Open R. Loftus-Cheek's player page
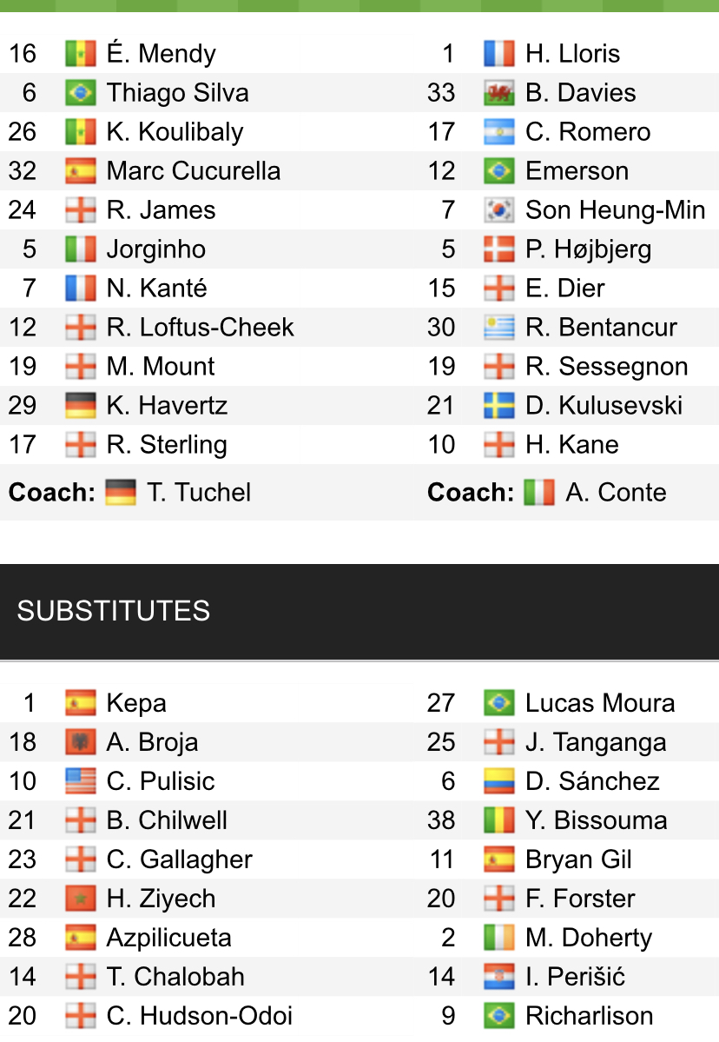The width and height of the screenshot is (719, 1042). click(x=200, y=328)
